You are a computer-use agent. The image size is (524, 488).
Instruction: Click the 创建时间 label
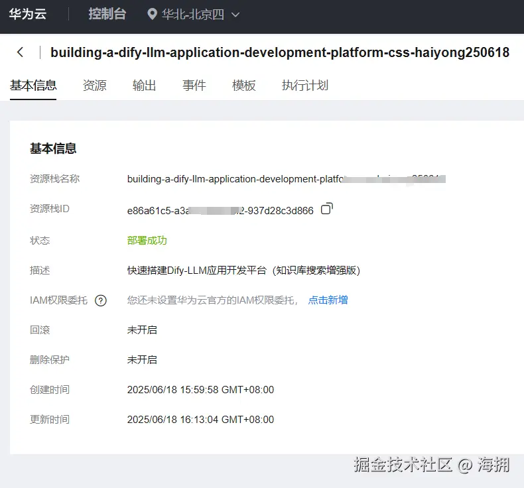[x=50, y=390]
